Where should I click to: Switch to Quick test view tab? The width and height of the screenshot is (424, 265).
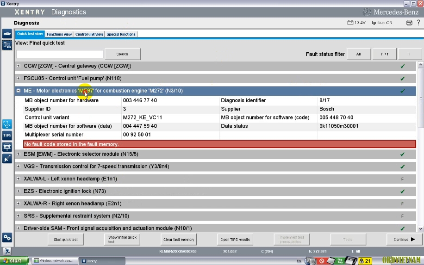tap(30, 34)
